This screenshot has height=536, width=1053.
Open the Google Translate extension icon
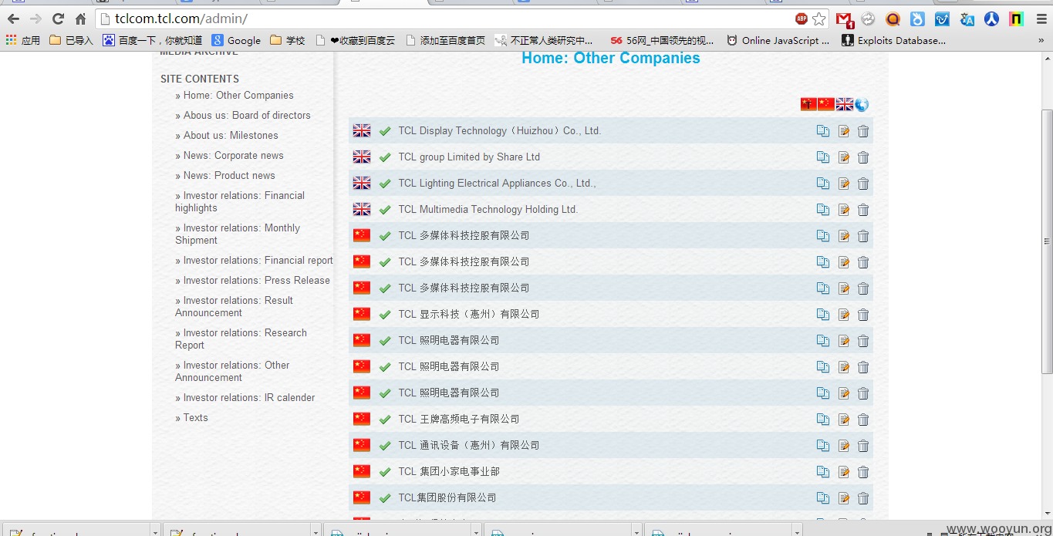coord(967,19)
